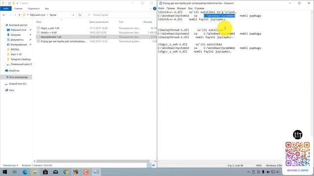
Task: Select the libstdc++-6.dll file in Explorer
Action: [49, 33]
